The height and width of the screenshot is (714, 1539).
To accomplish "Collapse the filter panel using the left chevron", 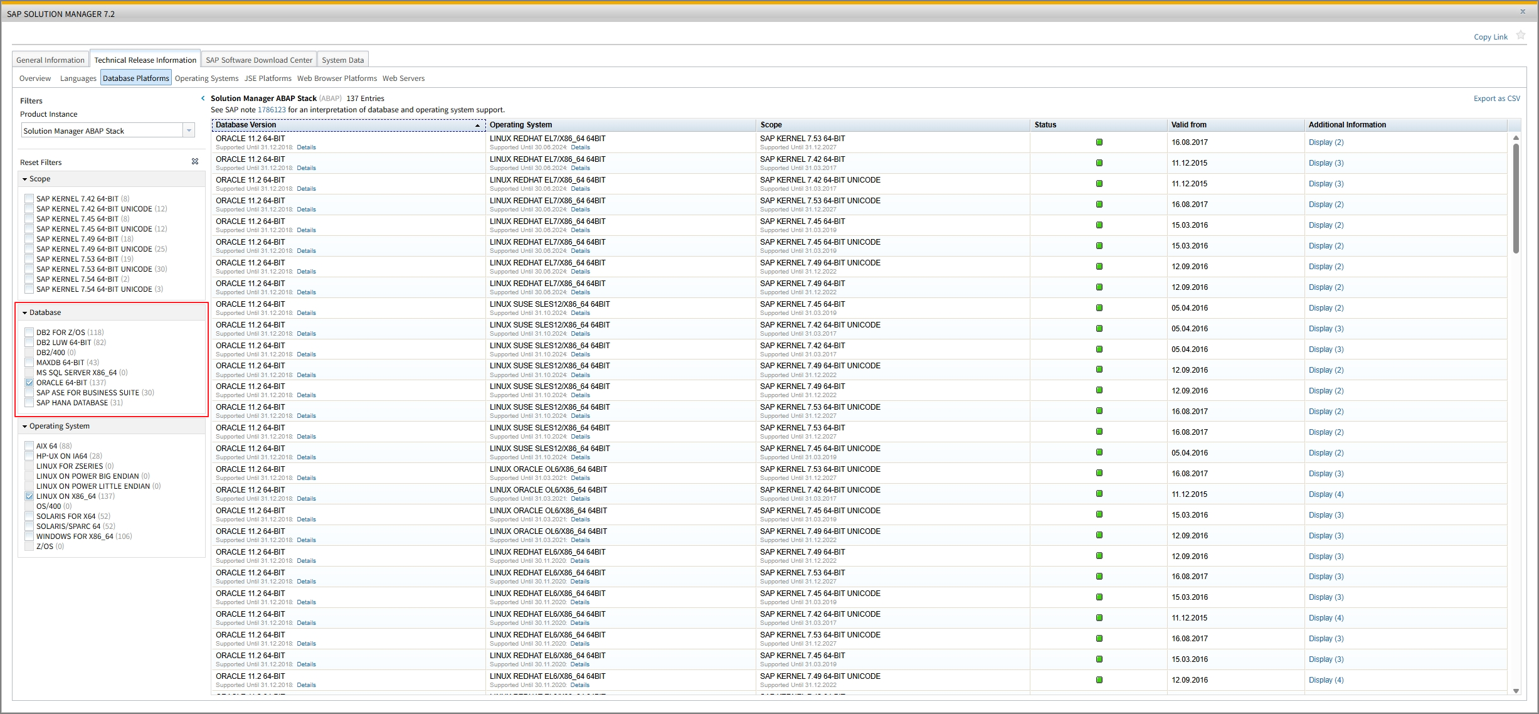I will pos(203,99).
